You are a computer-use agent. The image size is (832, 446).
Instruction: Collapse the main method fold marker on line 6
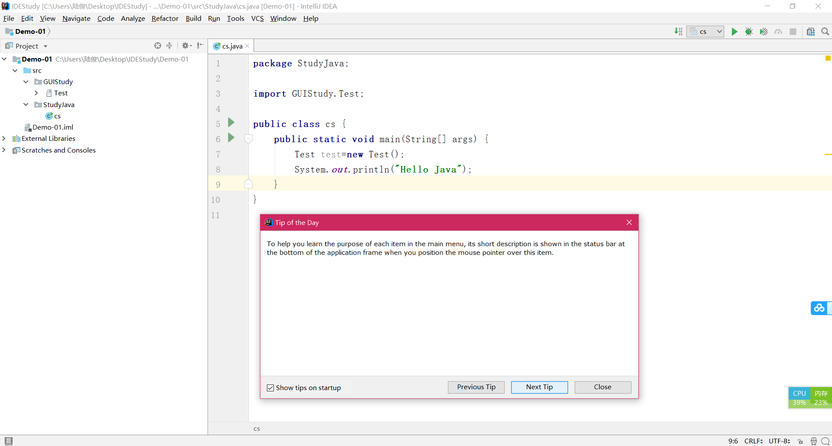(248, 139)
